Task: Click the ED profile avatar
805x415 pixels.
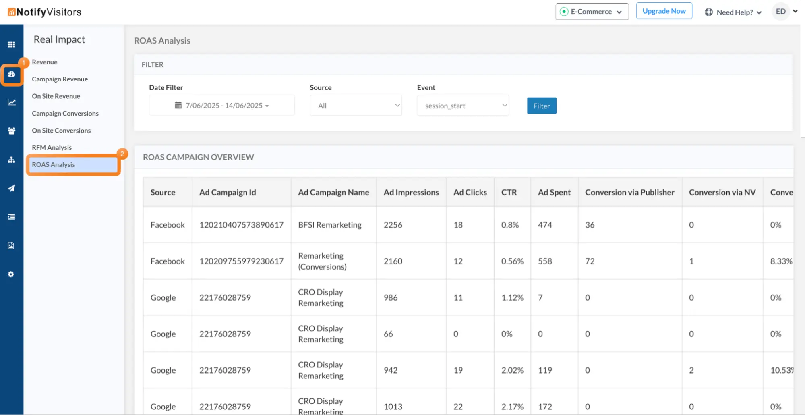Action: tap(780, 12)
